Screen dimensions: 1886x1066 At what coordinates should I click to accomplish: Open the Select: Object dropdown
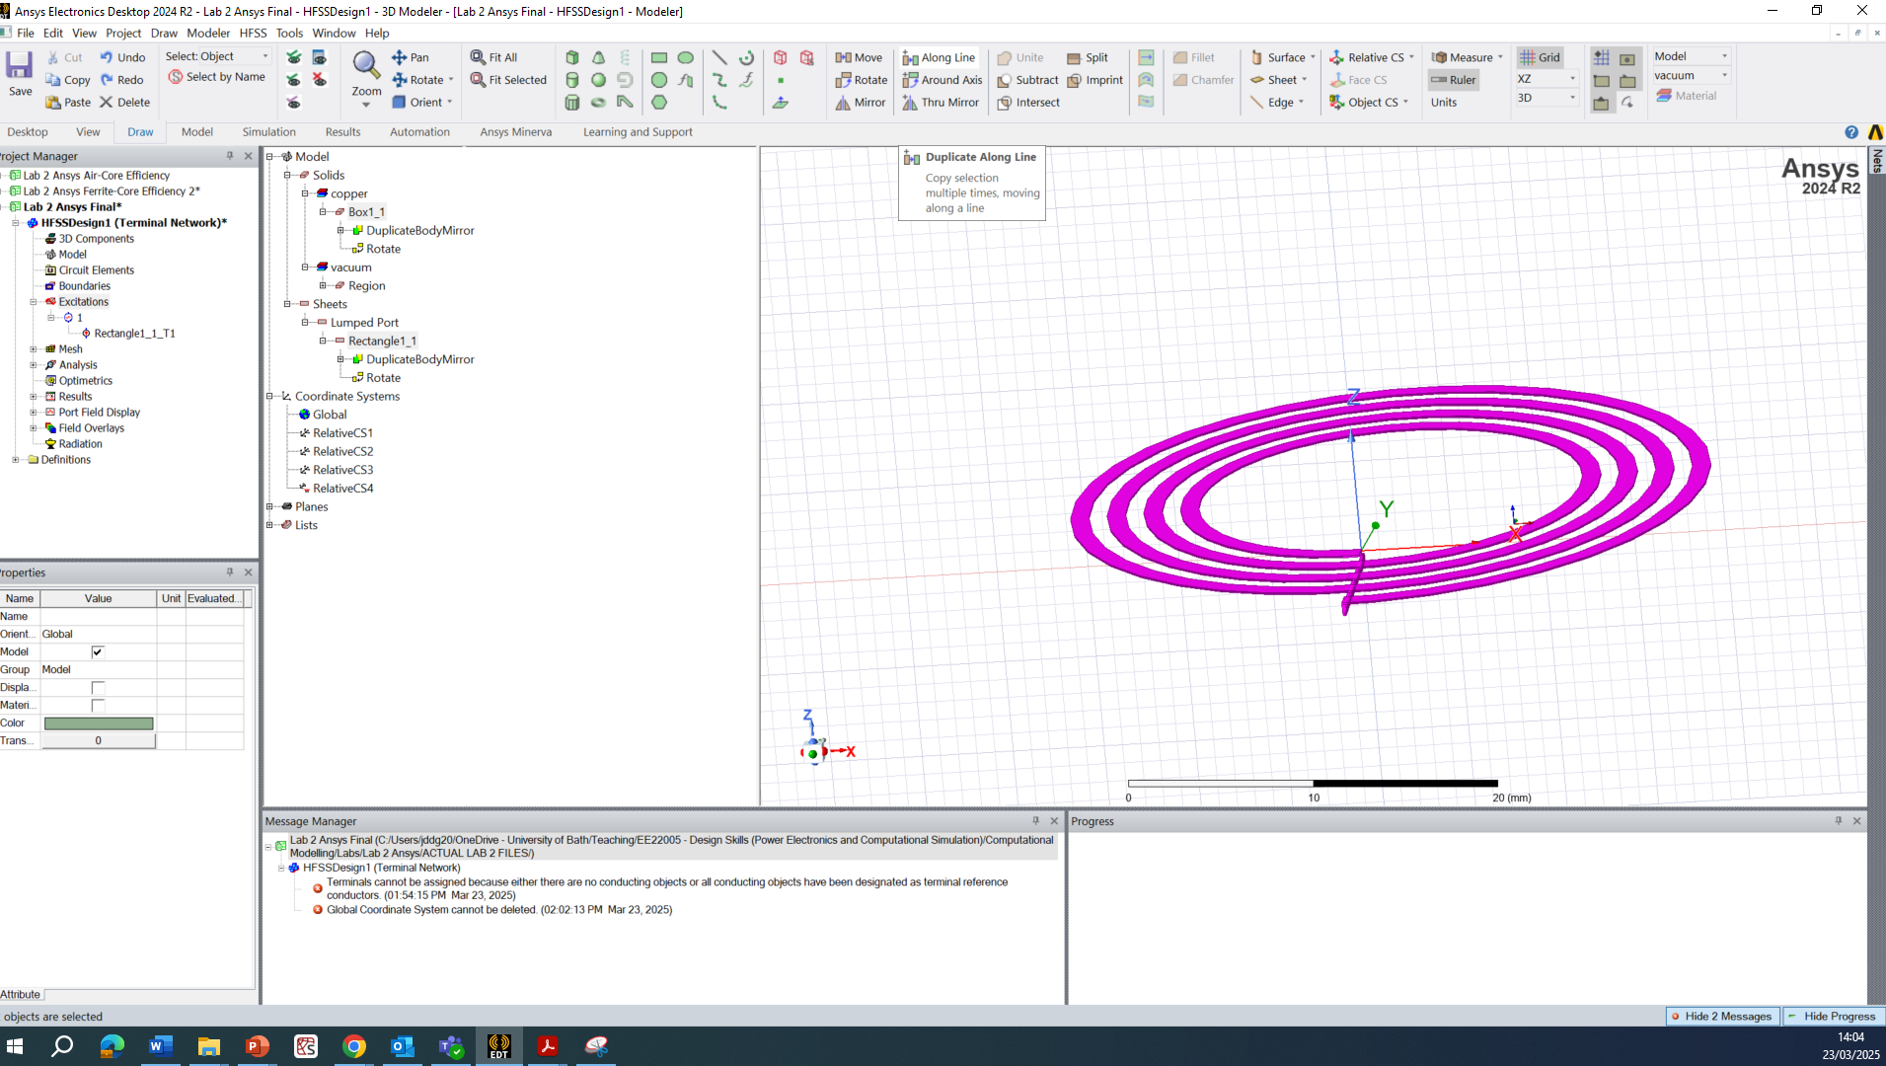click(x=216, y=56)
